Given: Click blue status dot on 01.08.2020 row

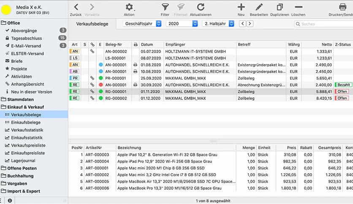Looking at the screenshot, I should coord(101,65).
